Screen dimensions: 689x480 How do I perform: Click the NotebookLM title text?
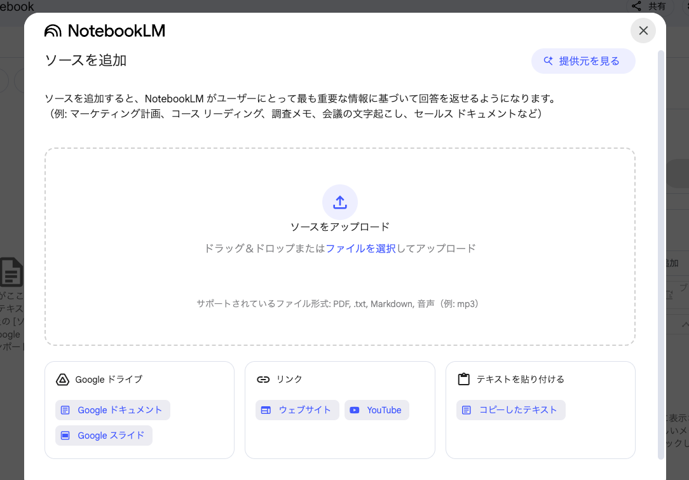point(116,31)
